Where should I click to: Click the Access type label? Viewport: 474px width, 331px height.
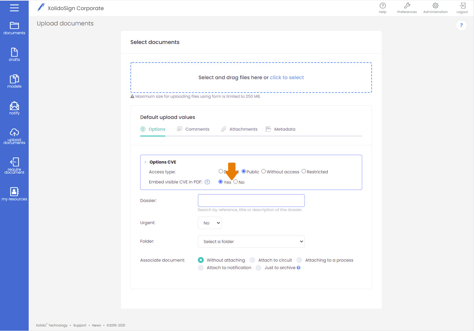point(162,172)
